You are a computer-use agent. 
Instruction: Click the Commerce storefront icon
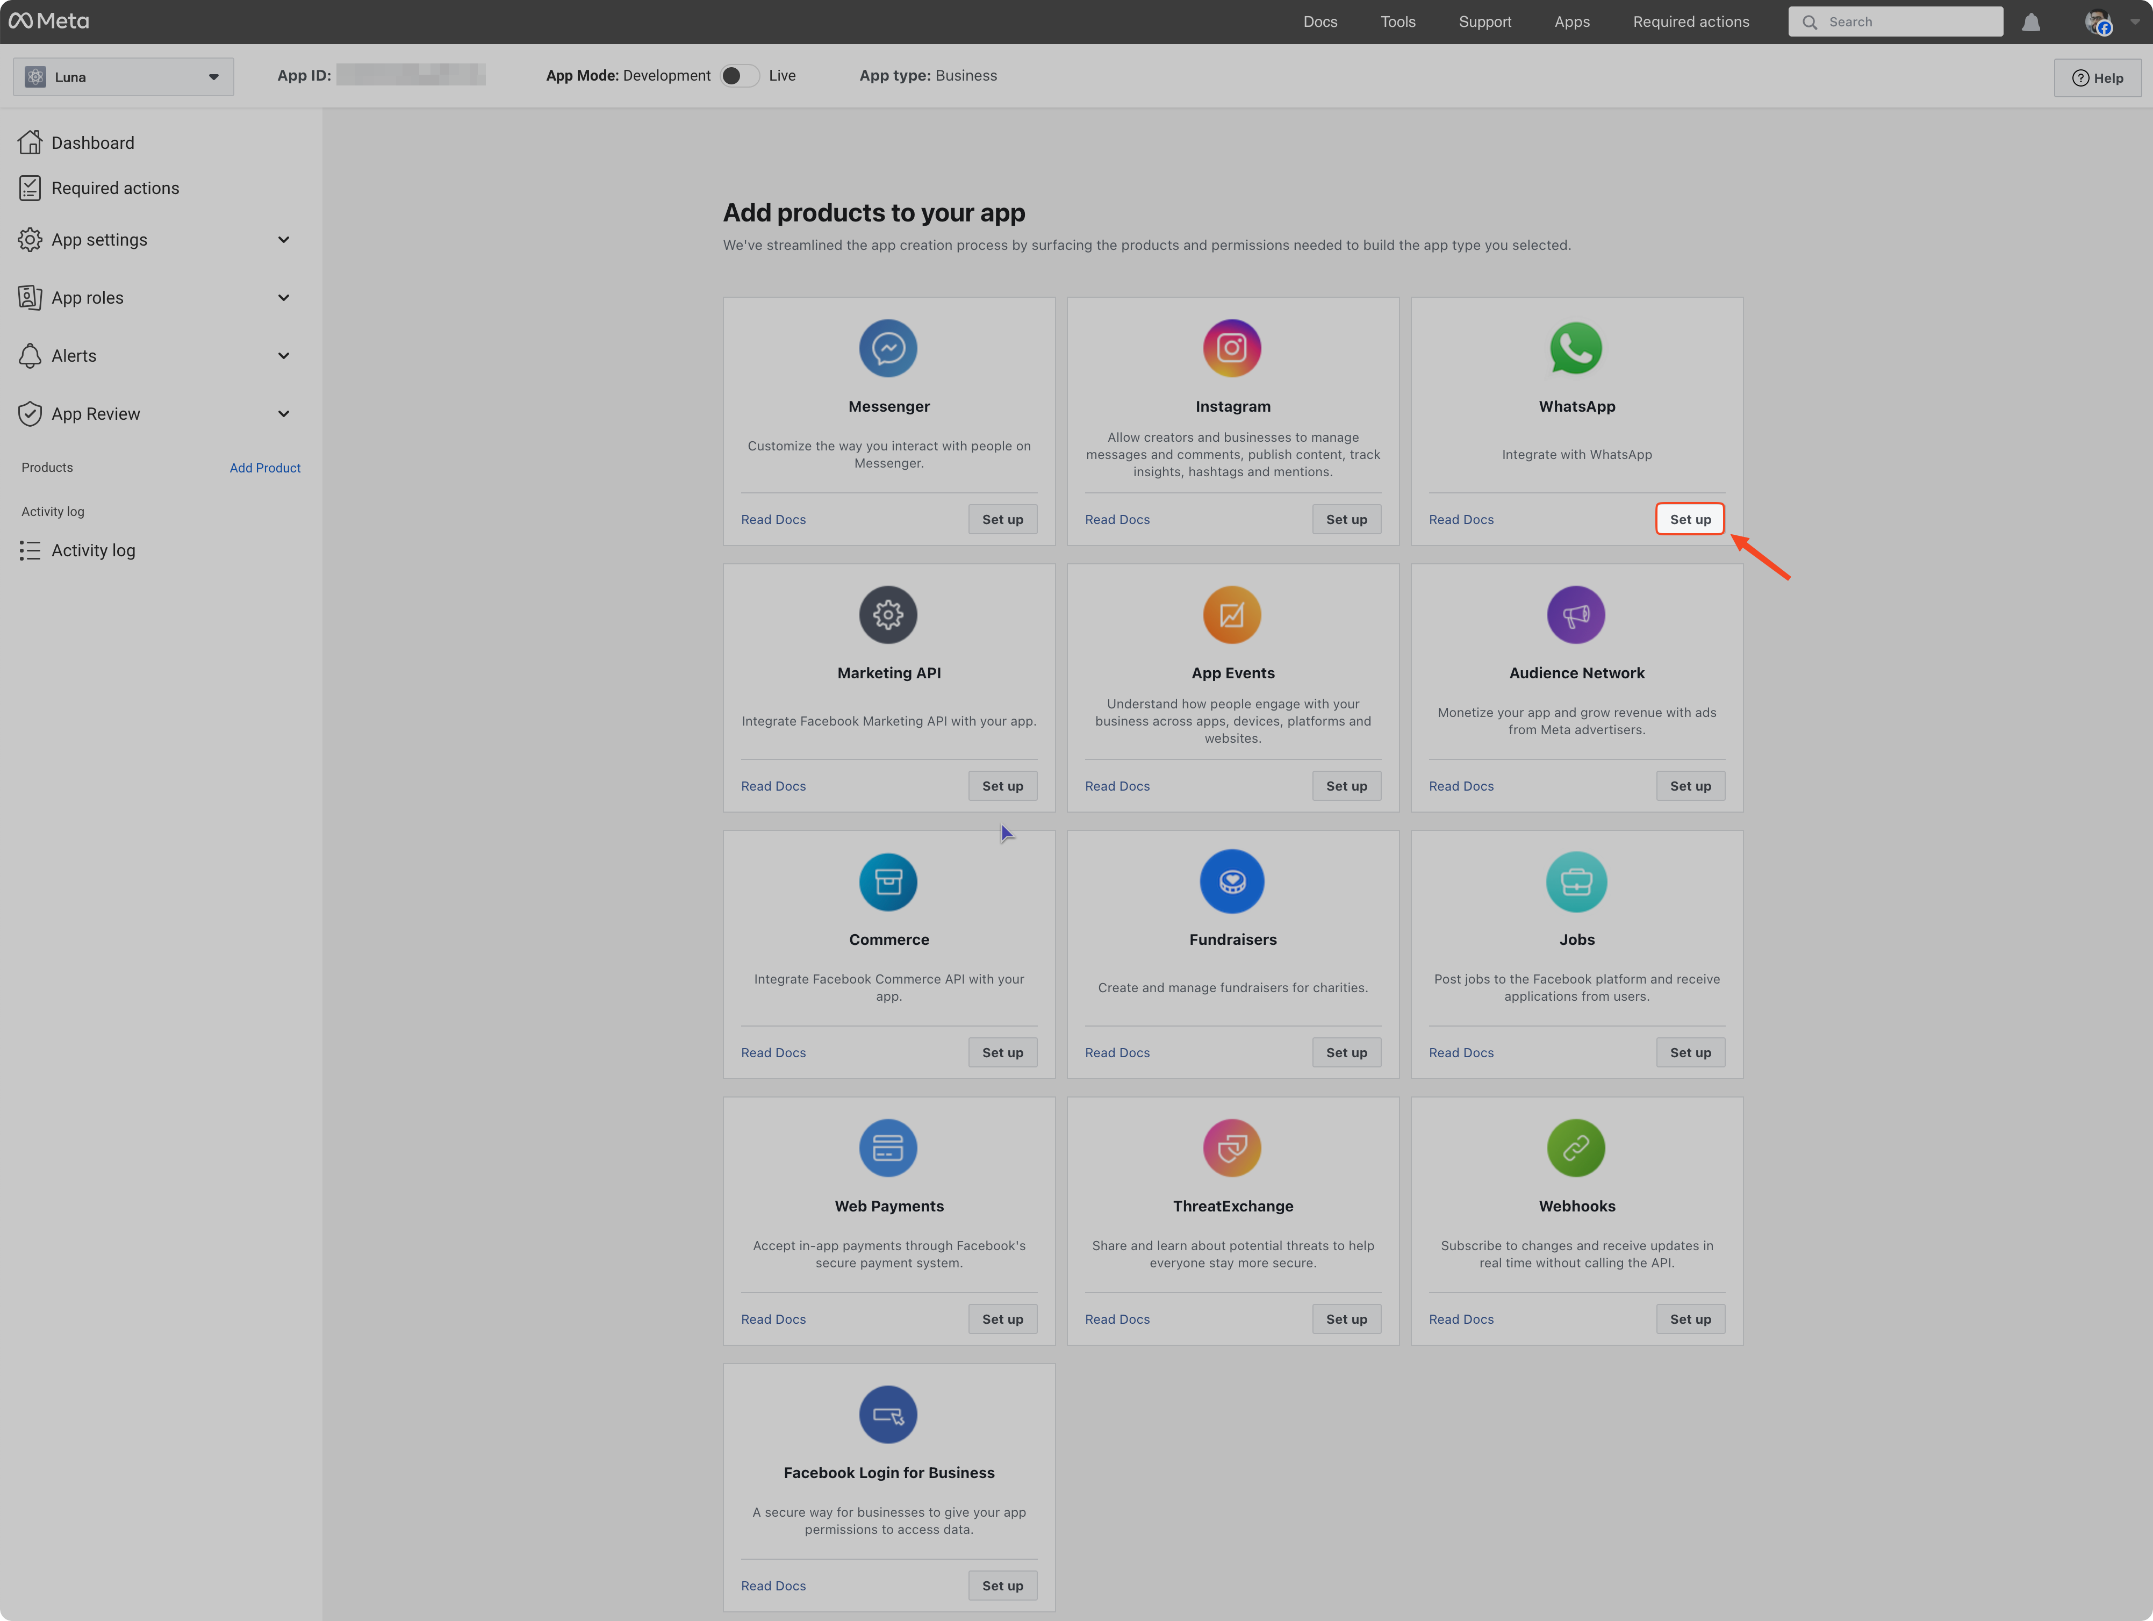888,881
